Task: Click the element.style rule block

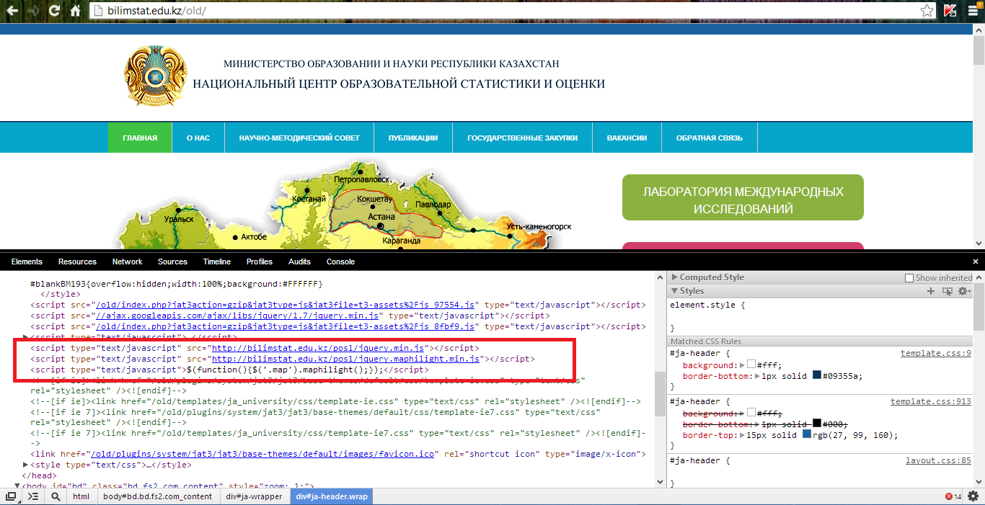Action: point(821,316)
